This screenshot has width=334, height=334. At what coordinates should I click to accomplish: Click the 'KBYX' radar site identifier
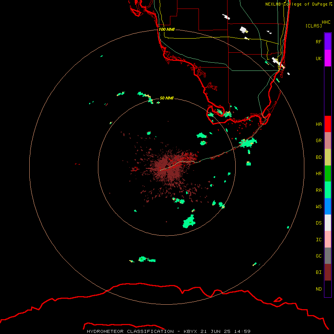[190, 331]
